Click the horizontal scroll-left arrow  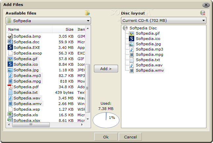pyautogui.click(x=9, y=125)
